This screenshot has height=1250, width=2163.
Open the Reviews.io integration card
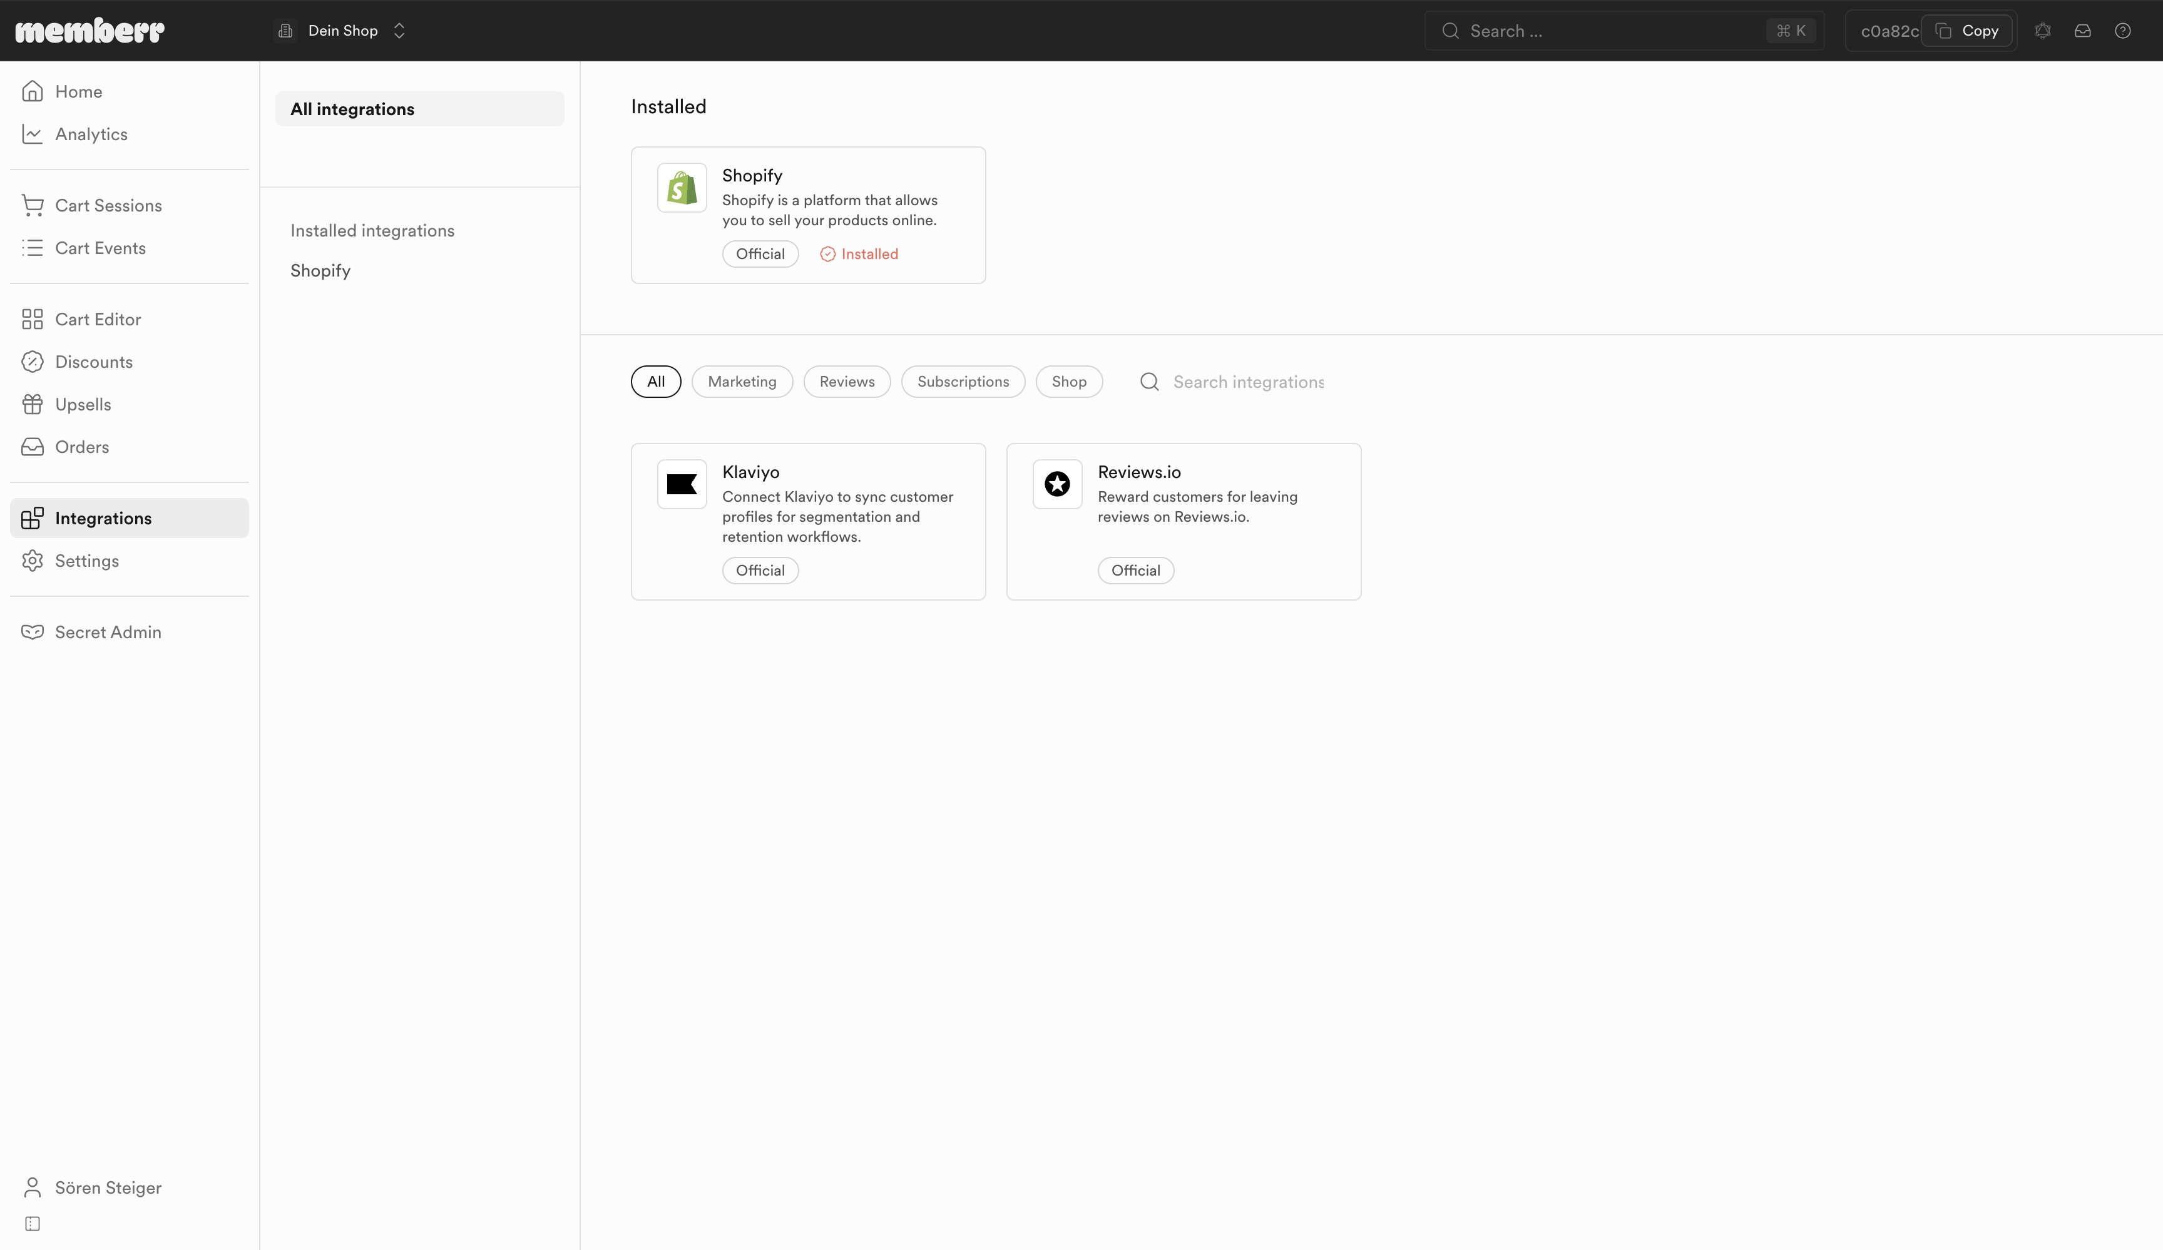pyautogui.click(x=1184, y=522)
